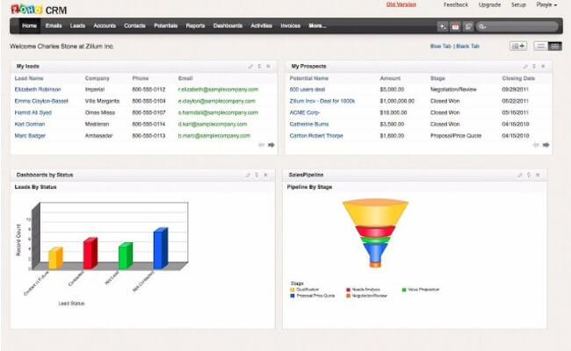Open the ACME Corp potential

(x=305, y=112)
